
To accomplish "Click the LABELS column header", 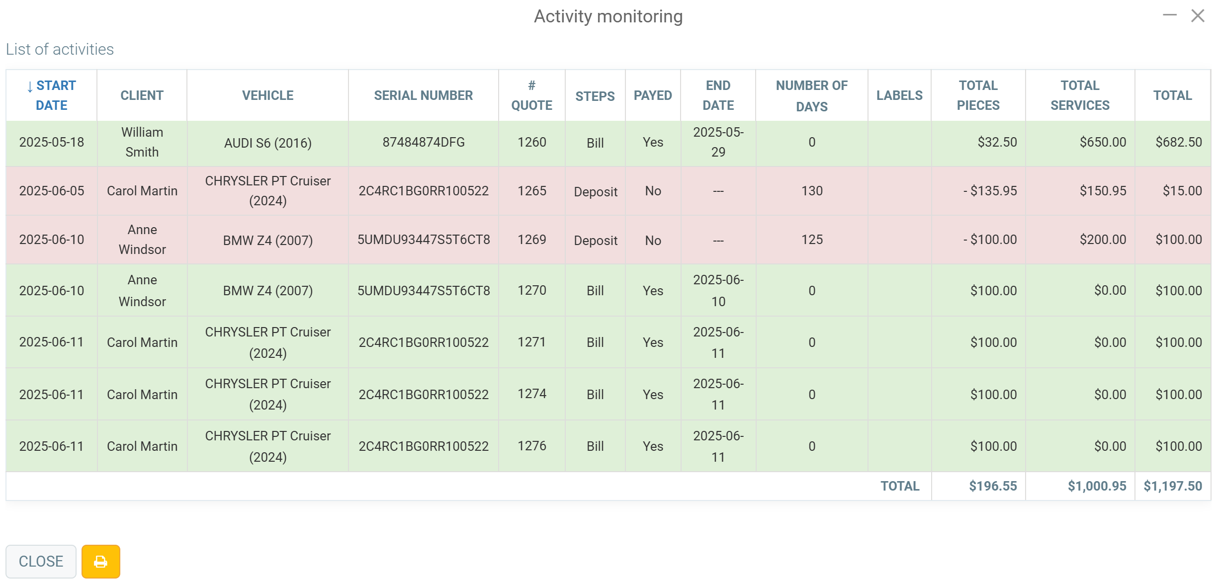I will [x=899, y=95].
